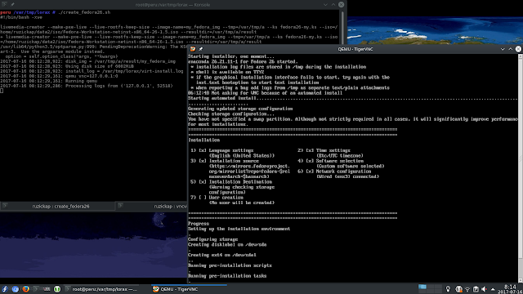Switch to root@peru Konsole taskbar entry
Screen dimensions: 523x294
pyautogui.click(x=101, y=289)
